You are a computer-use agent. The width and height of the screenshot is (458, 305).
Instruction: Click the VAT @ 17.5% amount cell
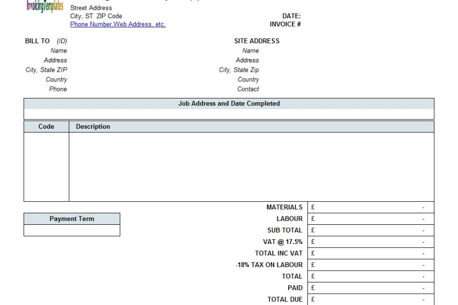(x=370, y=242)
